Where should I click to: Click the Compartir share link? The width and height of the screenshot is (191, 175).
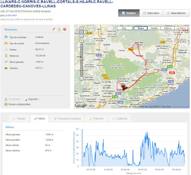[x=12, y=99]
